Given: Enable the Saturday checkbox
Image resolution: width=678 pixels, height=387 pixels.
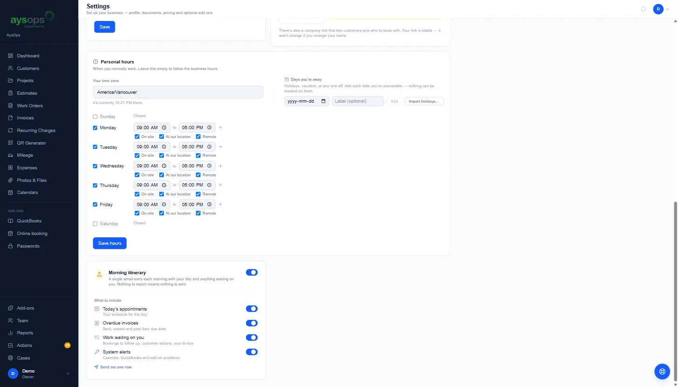Looking at the screenshot, I should 95,224.
